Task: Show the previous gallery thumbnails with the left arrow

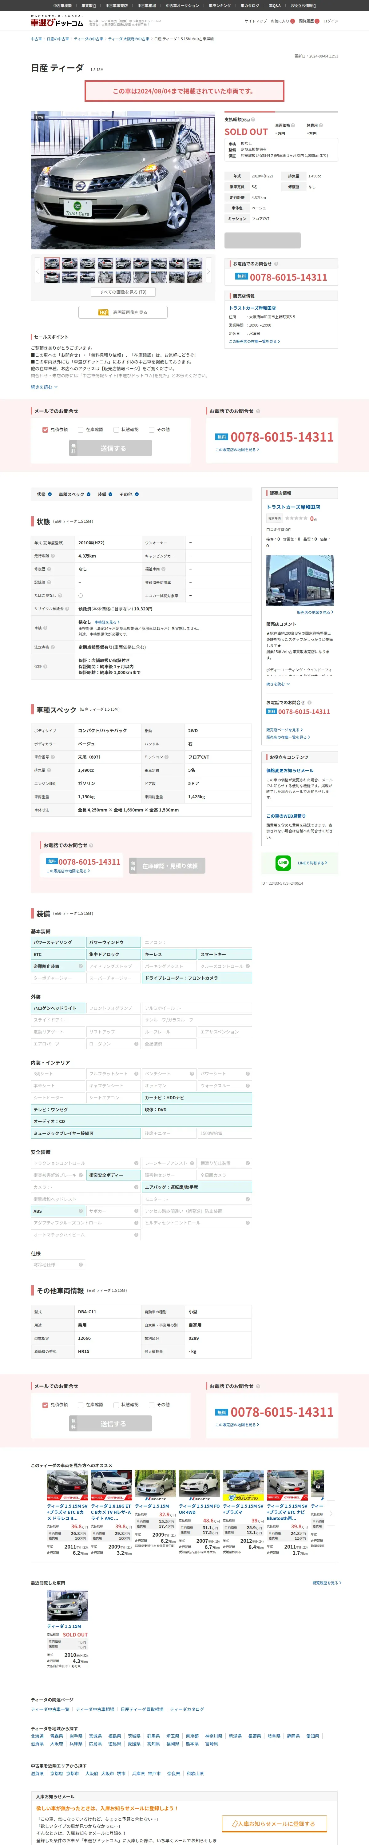Action: (37, 272)
